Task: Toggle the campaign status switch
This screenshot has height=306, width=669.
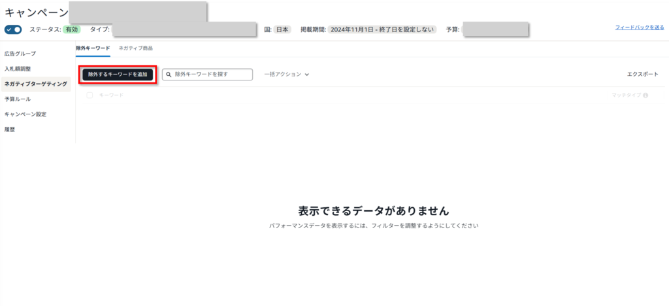Action: 13,30
